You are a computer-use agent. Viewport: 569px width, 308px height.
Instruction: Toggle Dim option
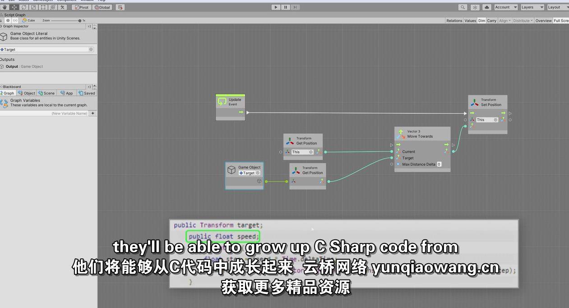(x=481, y=21)
